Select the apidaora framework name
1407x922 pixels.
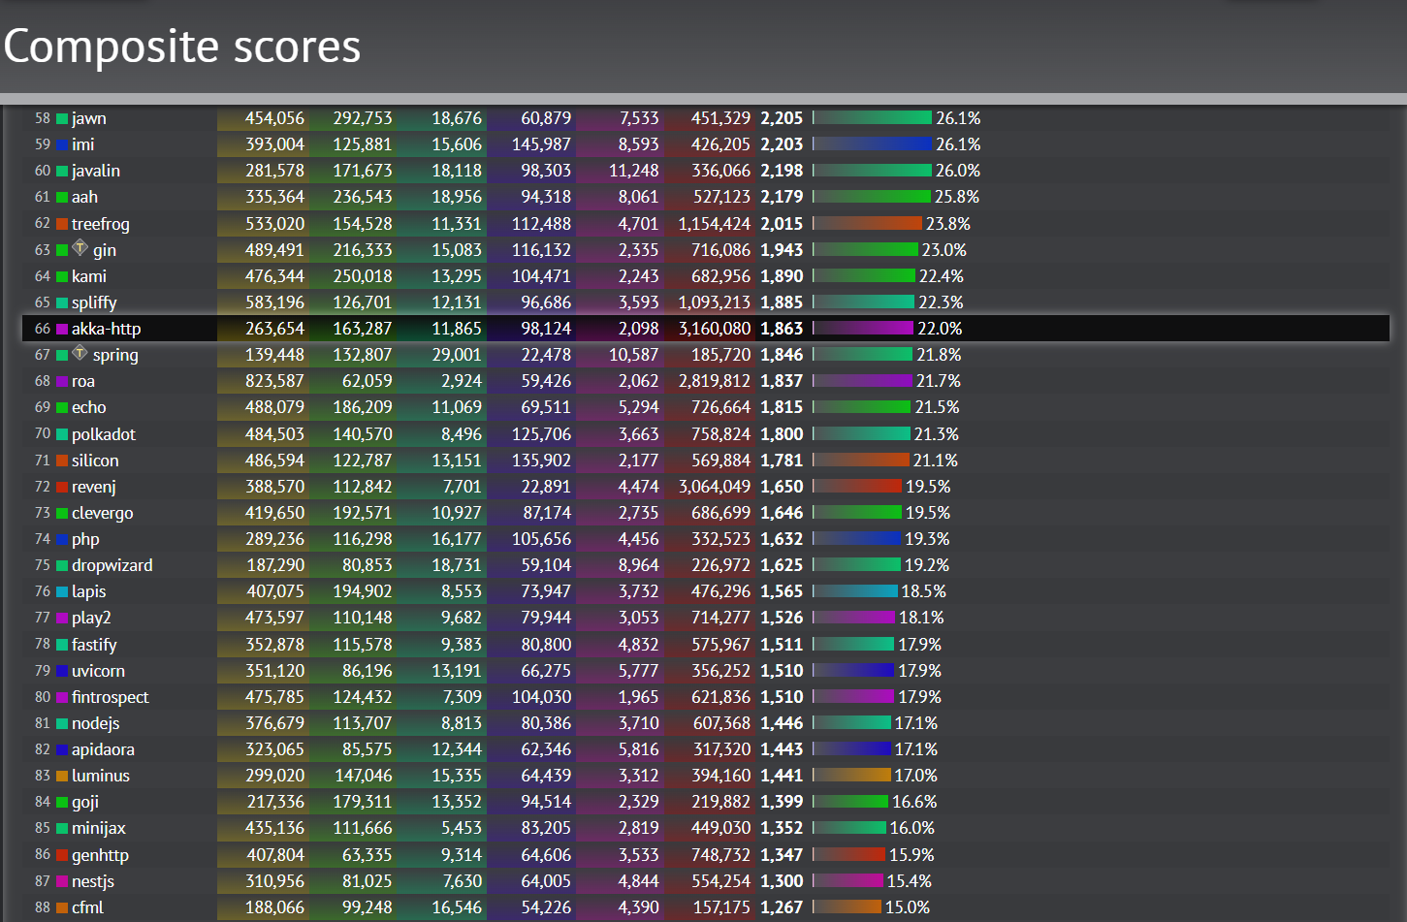[103, 749]
